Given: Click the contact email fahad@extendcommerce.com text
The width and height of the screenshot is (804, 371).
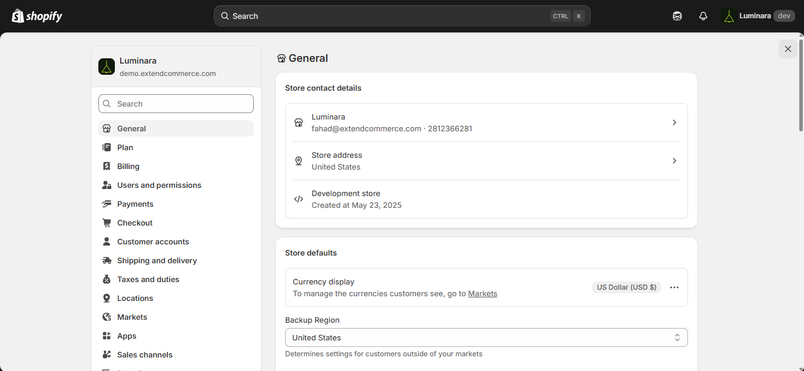Looking at the screenshot, I should pyautogui.click(x=366, y=128).
